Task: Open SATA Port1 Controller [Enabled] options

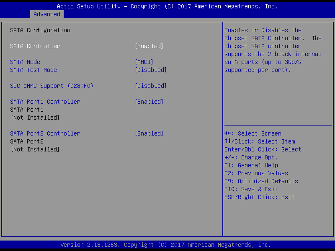Action: (149, 102)
